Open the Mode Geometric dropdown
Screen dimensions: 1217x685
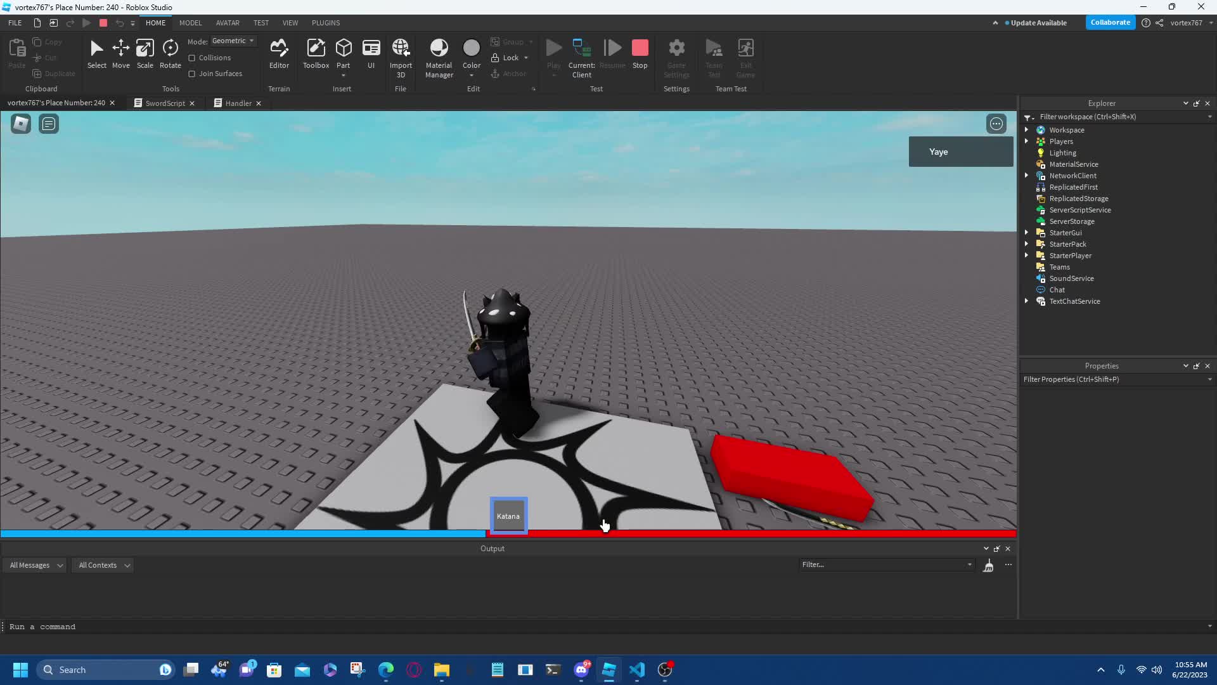pos(233,41)
